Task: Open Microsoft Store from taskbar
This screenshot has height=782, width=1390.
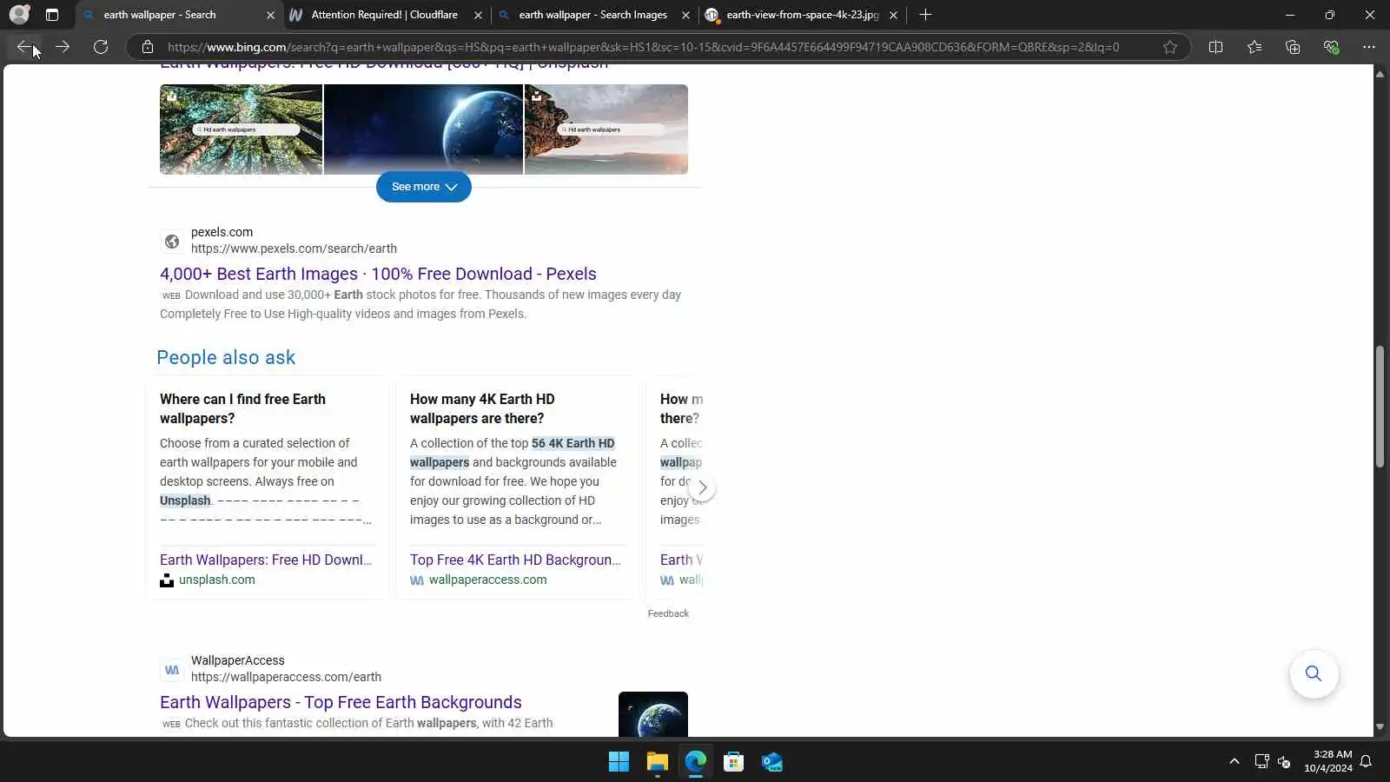Action: (733, 762)
